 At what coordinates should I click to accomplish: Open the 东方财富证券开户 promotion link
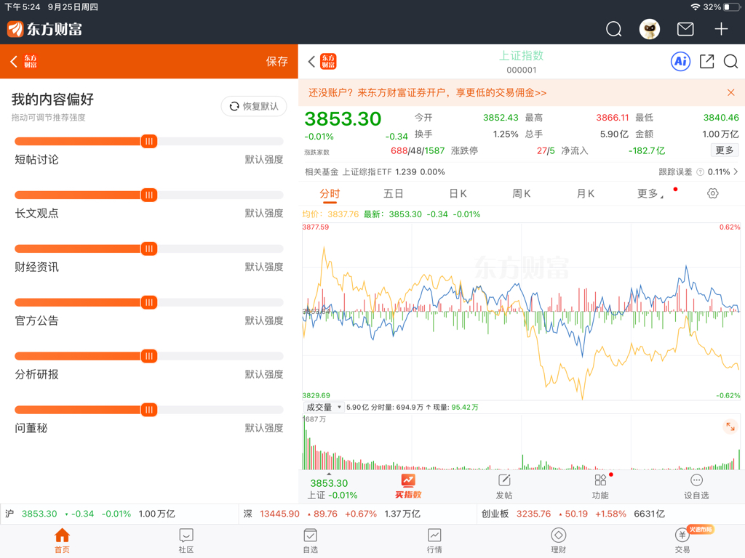coord(427,92)
